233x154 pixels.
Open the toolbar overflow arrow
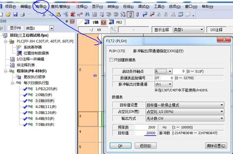(193, 15)
